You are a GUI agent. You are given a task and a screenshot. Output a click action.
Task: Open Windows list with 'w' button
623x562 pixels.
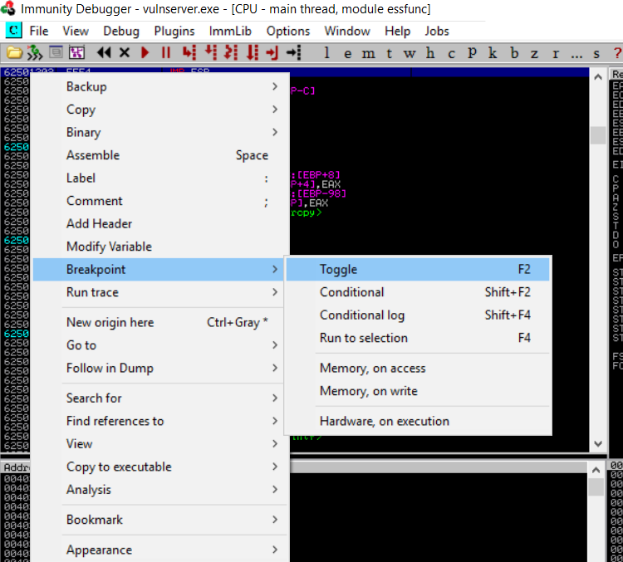410,53
